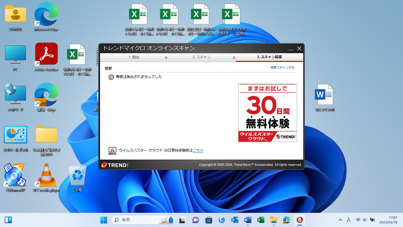Select the 1. 開始 step tab
Viewport: 403px width, 227px height.
(134, 57)
